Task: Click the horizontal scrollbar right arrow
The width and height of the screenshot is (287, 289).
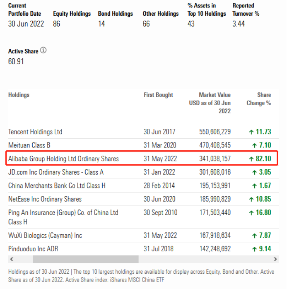Action: click(x=276, y=259)
